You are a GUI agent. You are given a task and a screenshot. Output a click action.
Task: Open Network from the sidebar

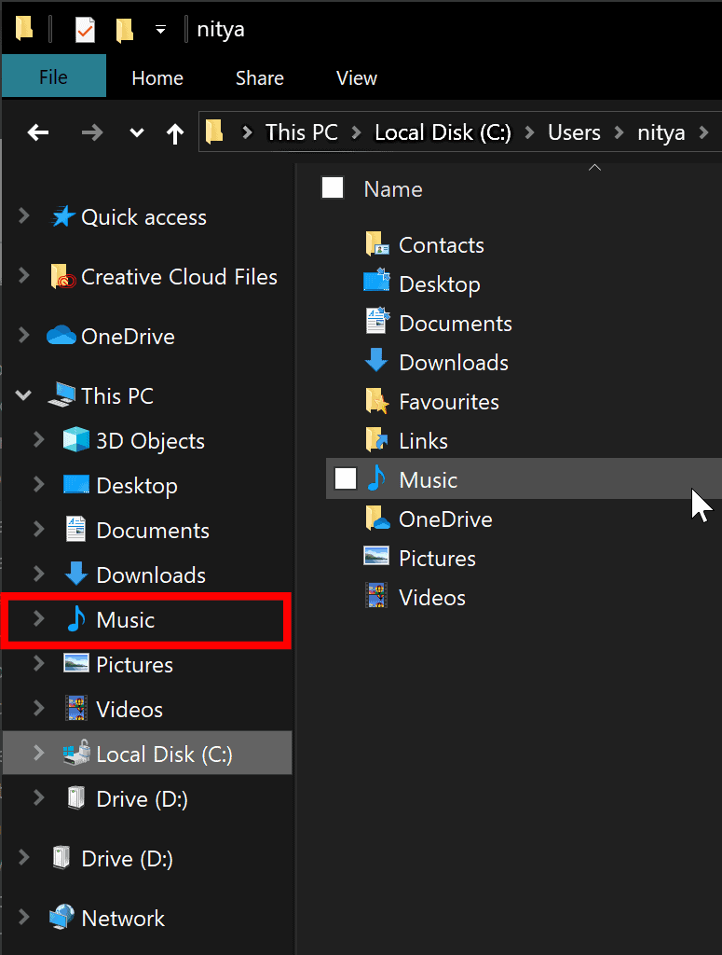tap(121, 918)
